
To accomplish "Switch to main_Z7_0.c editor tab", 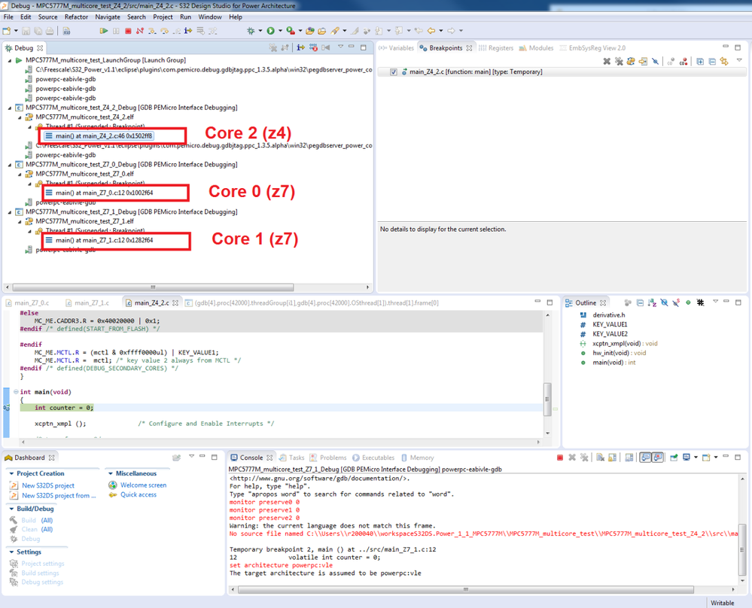I will tap(27, 303).
